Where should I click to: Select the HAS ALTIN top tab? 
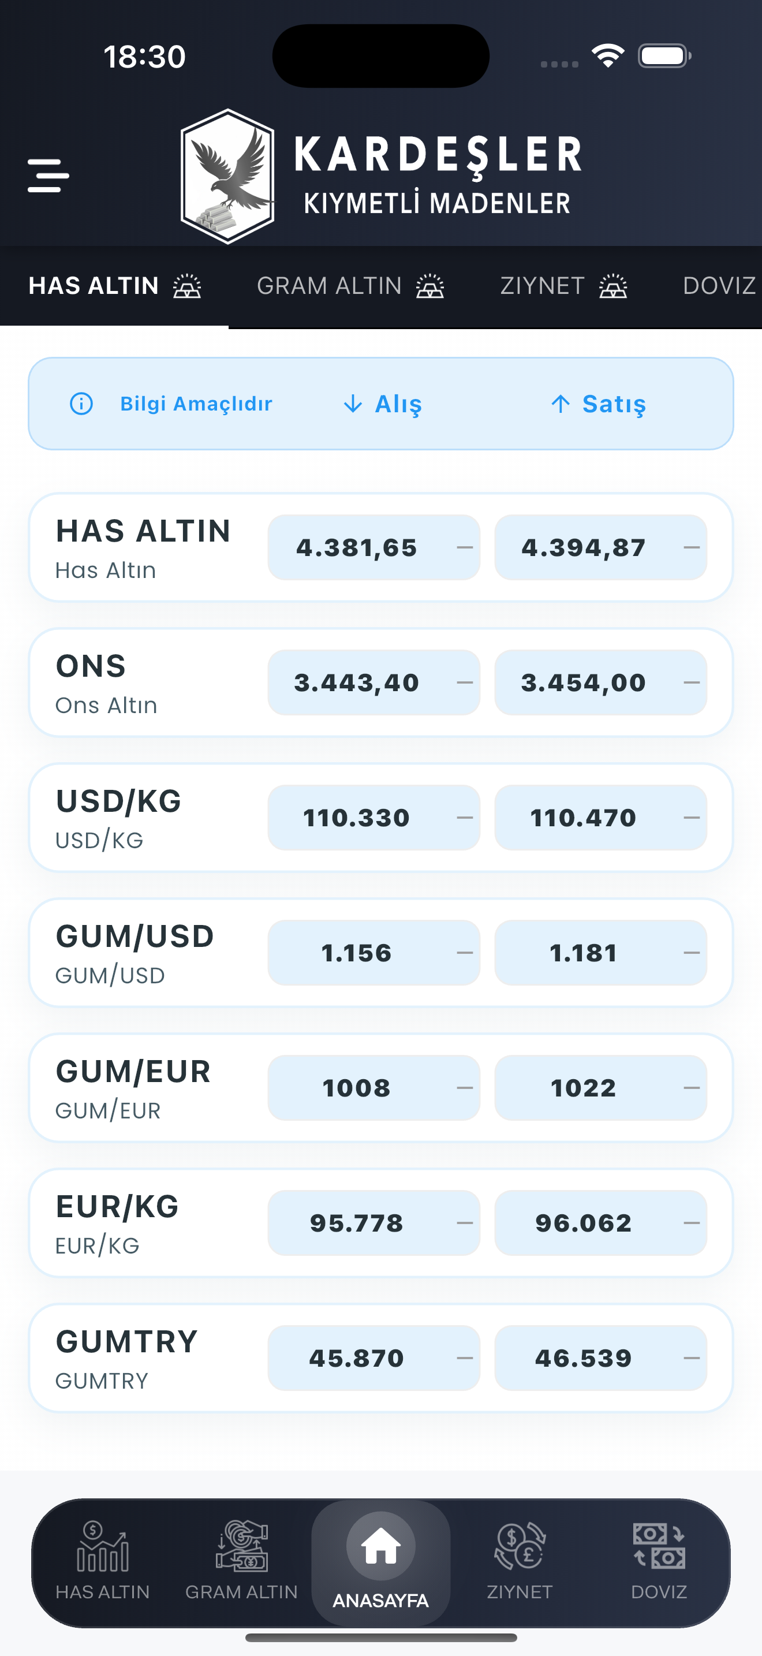click(x=114, y=286)
